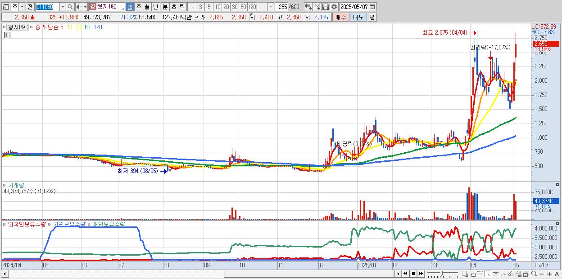The image size is (562, 279).
Task: Click the 매도 sell button
Action: click(x=358, y=17)
